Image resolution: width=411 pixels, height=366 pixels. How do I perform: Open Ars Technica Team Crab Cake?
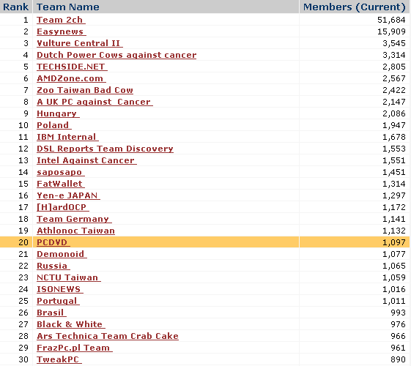click(x=108, y=336)
